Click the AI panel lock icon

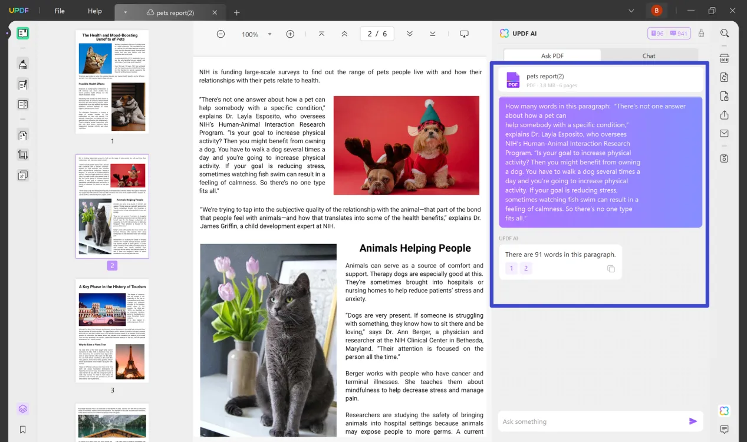coord(701,34)
